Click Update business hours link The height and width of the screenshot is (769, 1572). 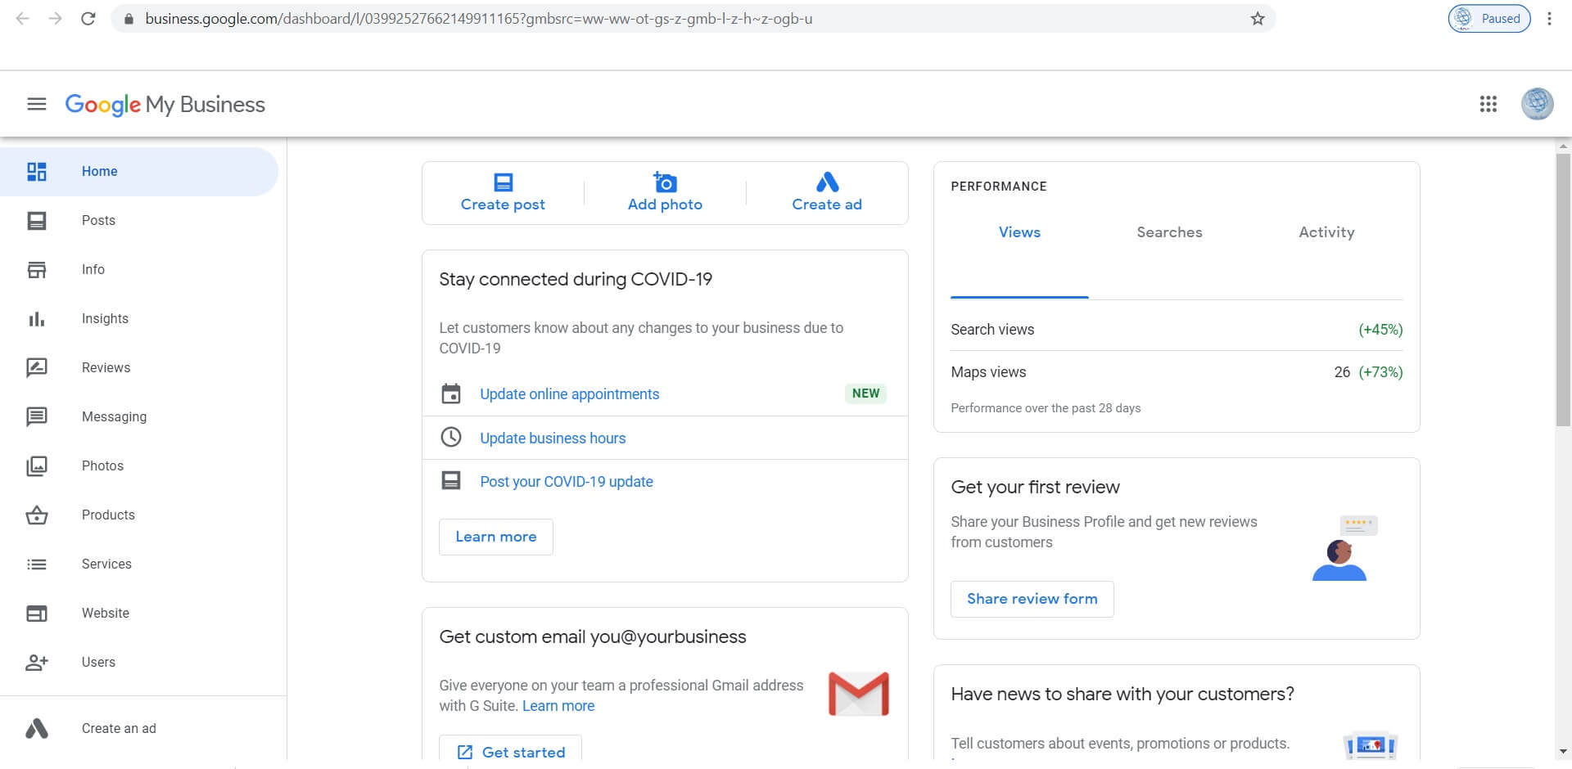tap(553, 438)
